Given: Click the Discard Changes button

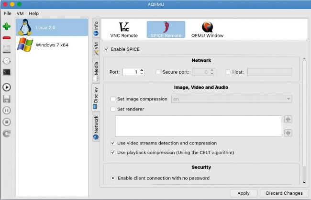Looking at the screenshot, I should (x=284, y=193).
